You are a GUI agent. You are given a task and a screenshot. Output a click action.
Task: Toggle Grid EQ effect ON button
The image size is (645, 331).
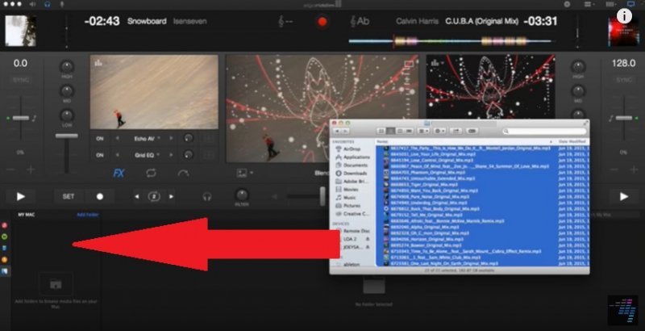click(101, 153)
